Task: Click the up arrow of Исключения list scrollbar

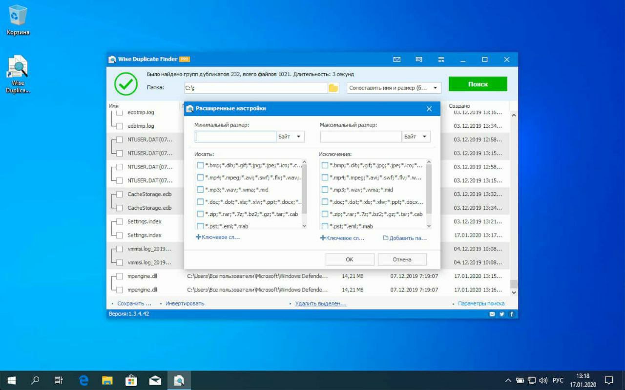Action: tap(429, 162)
